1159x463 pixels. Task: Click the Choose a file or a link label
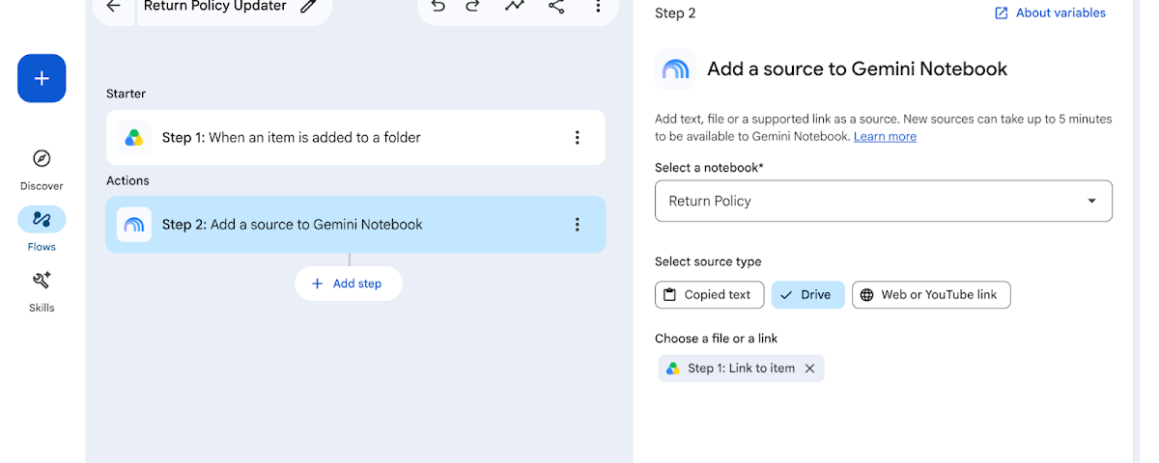(716, 339)
